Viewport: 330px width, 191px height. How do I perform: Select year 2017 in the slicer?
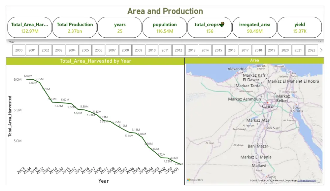(245, 50)
